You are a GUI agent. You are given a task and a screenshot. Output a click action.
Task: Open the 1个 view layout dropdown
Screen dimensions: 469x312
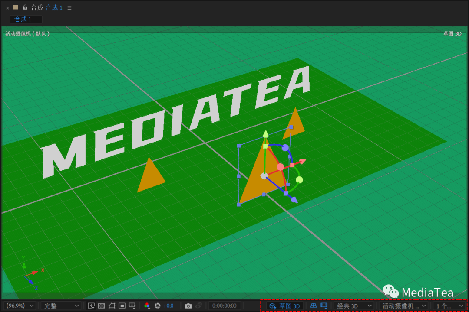[x=449, y=306]
